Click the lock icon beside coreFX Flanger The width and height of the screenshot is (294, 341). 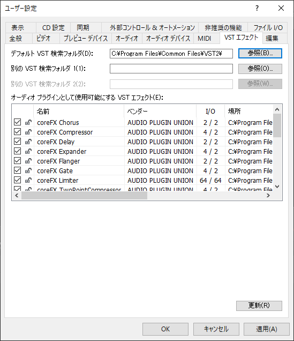coord(28,161)
